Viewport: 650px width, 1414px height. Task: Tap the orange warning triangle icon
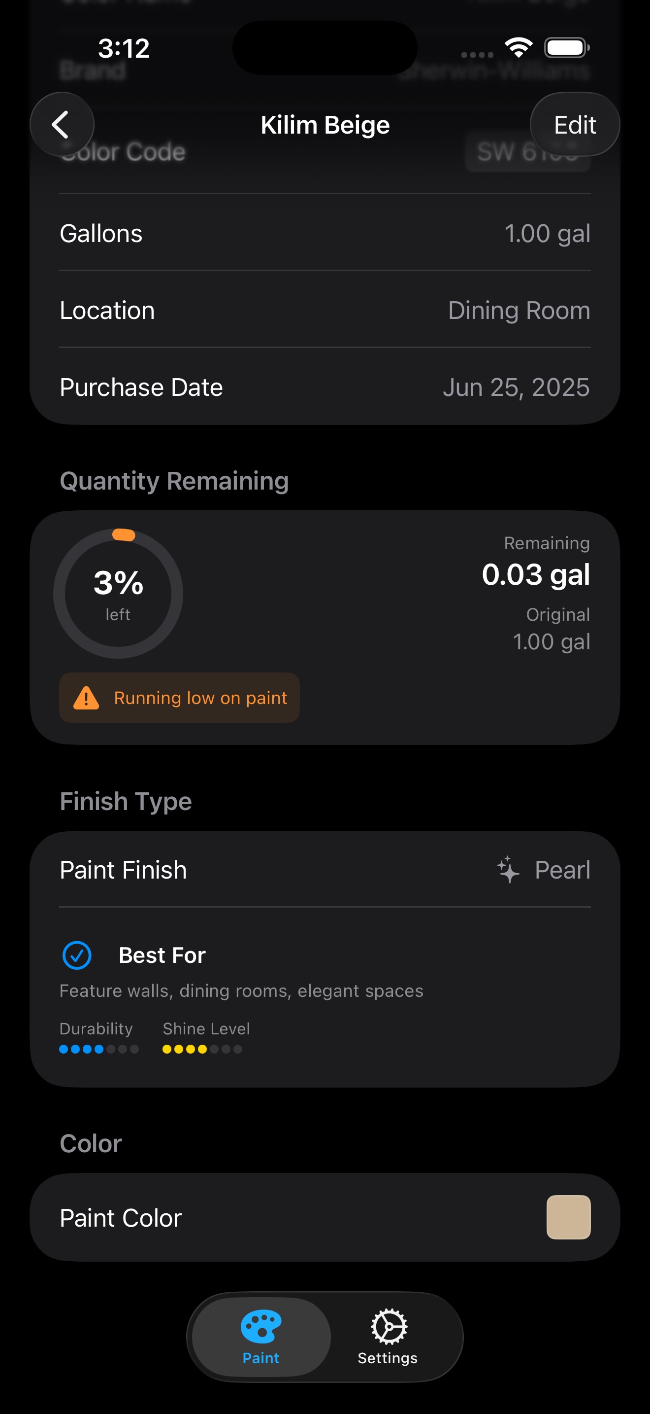point(86,698)
